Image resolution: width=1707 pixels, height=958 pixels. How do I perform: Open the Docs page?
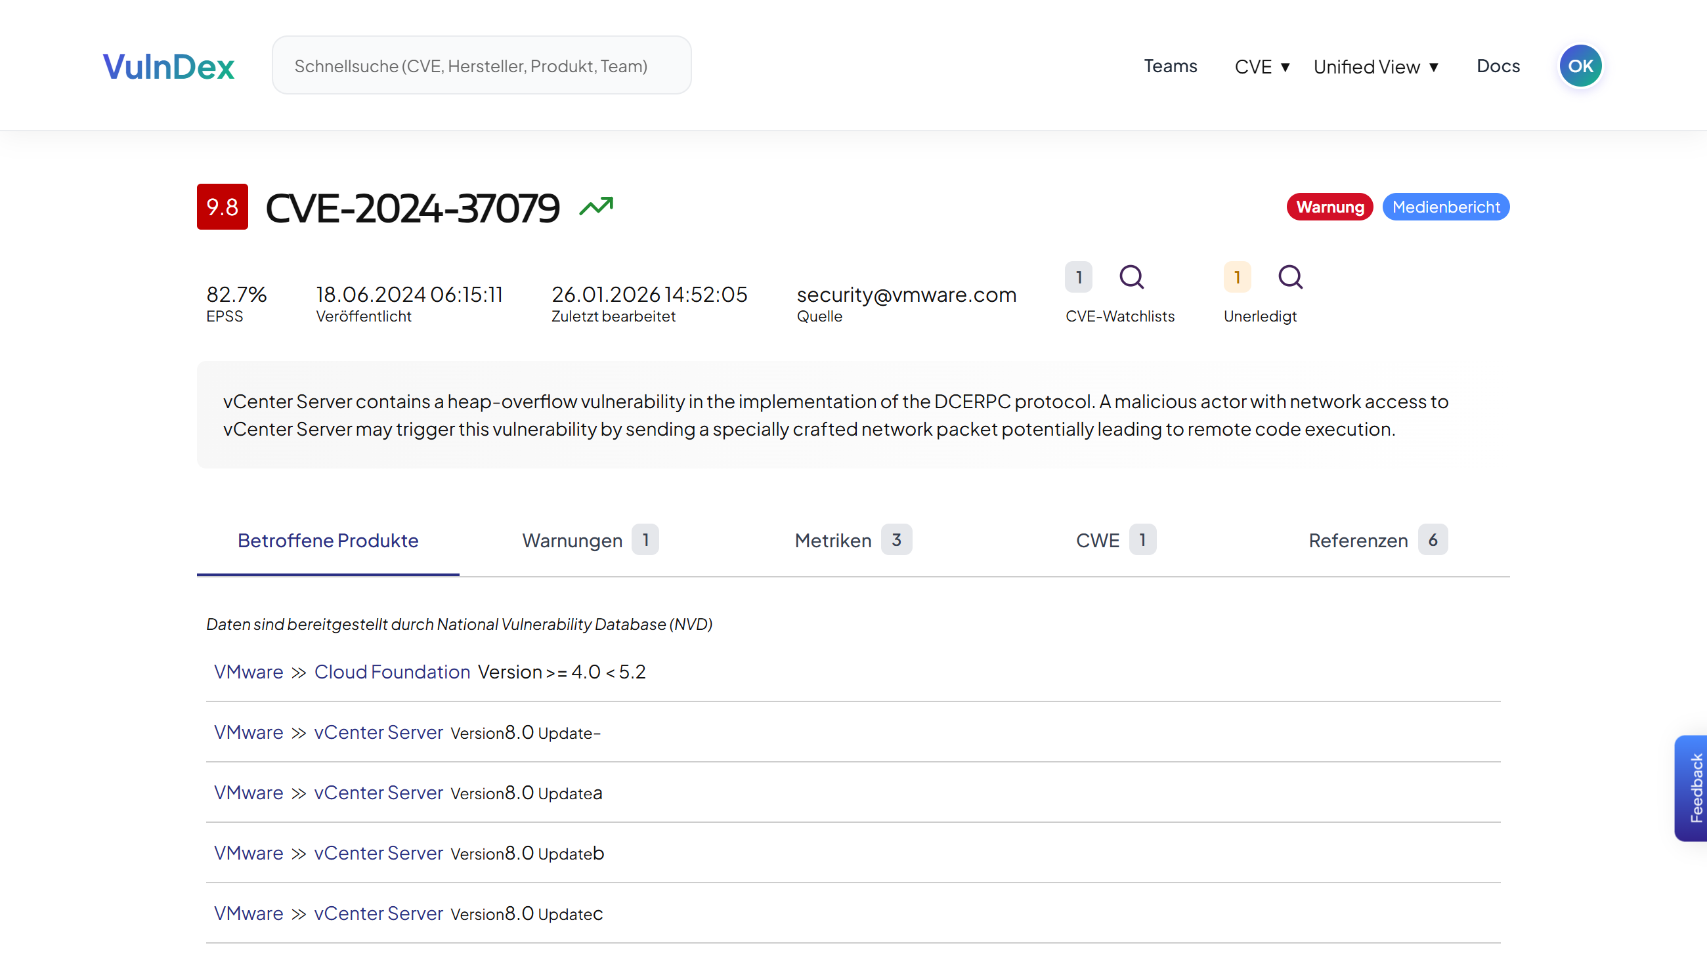coord(1498,66)
